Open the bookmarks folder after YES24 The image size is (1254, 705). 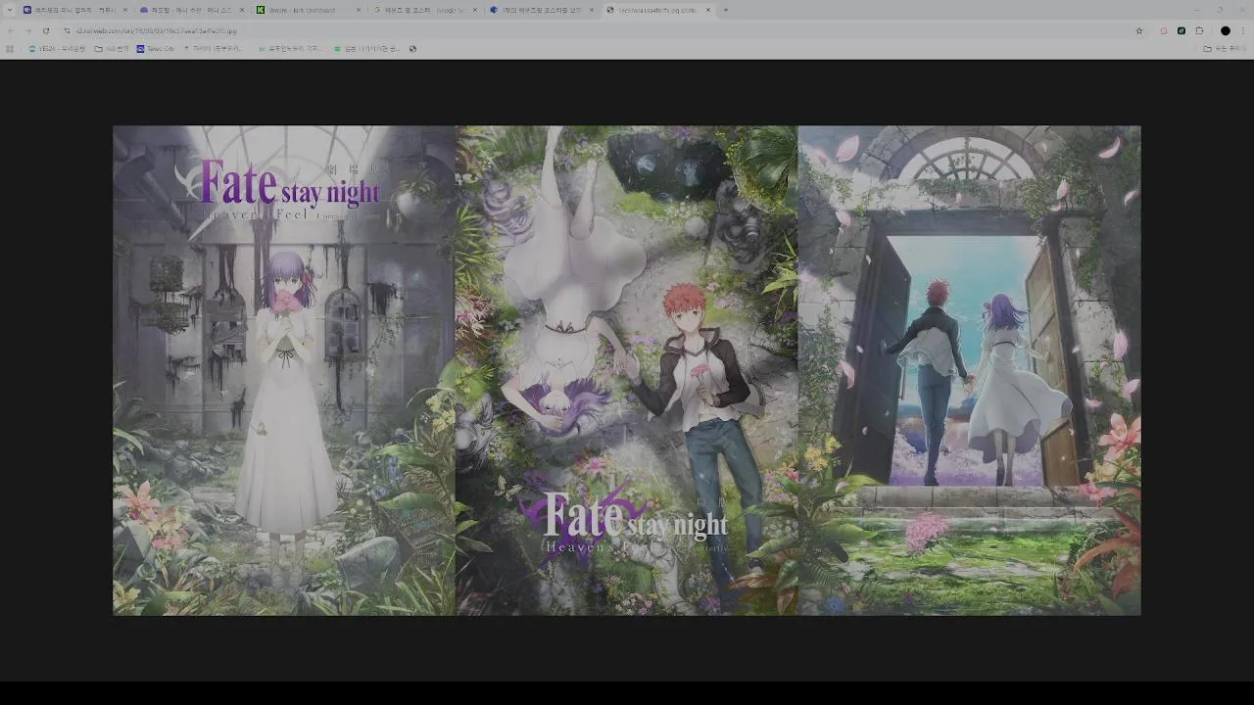point(112,48)
